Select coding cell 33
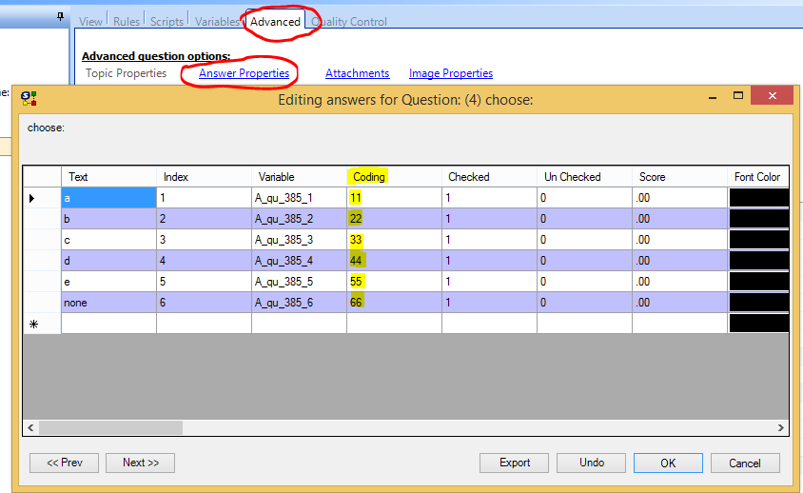The image size is (803, 493). (x=394, y=240)
